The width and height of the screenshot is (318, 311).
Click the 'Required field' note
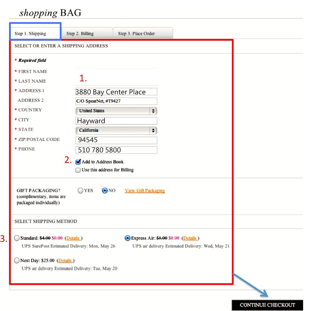click(32, 60)
